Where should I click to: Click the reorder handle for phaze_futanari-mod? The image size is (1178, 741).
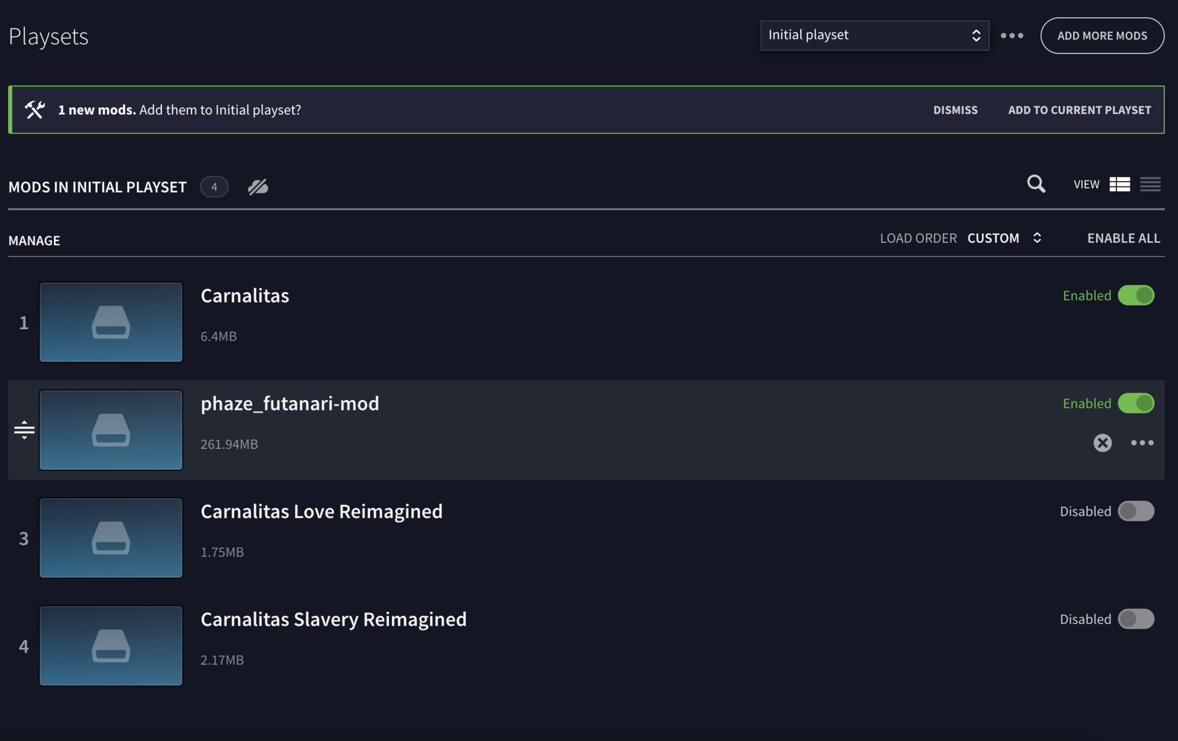coord(25,429)
